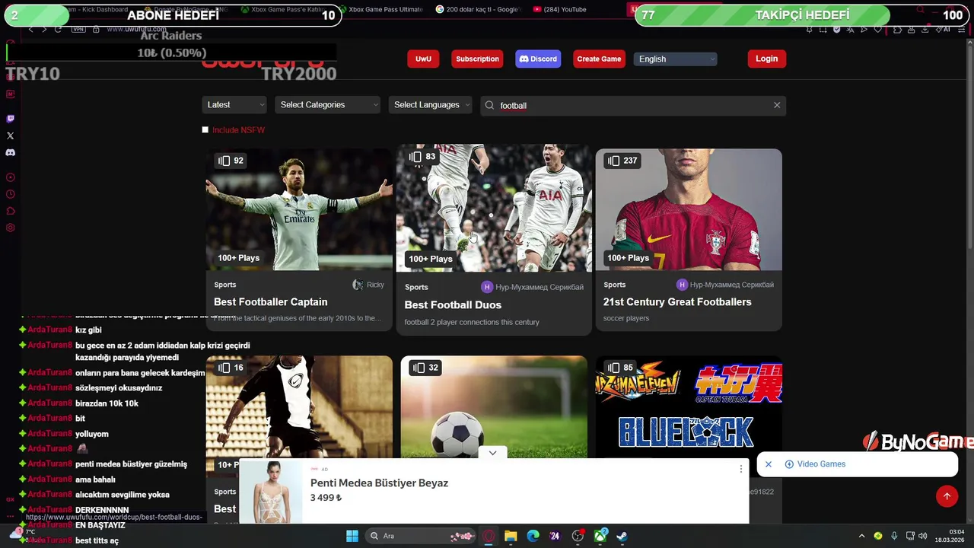Screen dimensions: 974x548
Task: Open File Explorer from taskbar
Action: (x=511, y=536)
